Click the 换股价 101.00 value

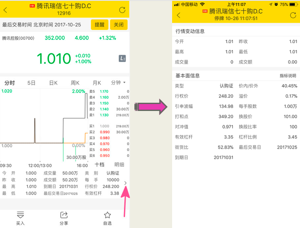pyautogui.click(x=290, y=117)
